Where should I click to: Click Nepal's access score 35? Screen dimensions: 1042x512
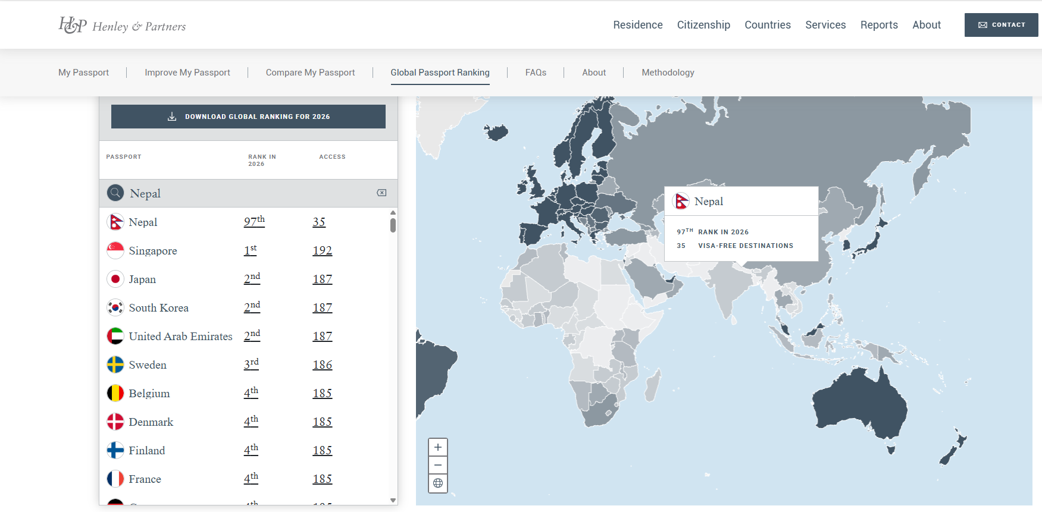click(319, 222)
